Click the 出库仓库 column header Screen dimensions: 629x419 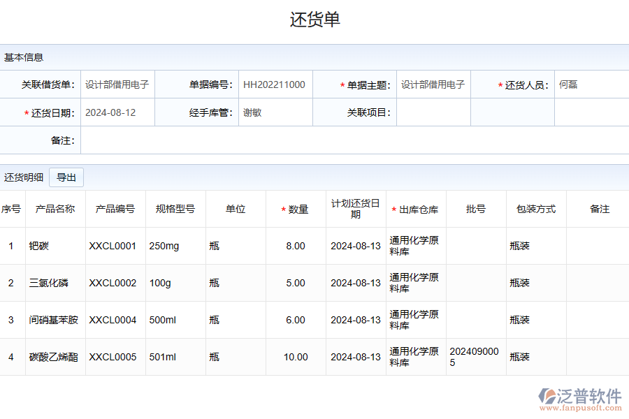tap(415, 208)
